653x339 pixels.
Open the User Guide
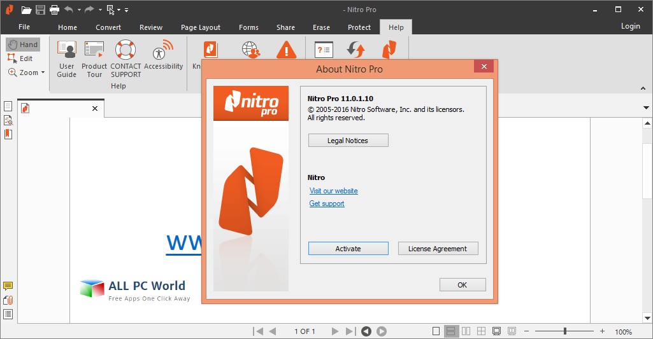click(67, 59)
